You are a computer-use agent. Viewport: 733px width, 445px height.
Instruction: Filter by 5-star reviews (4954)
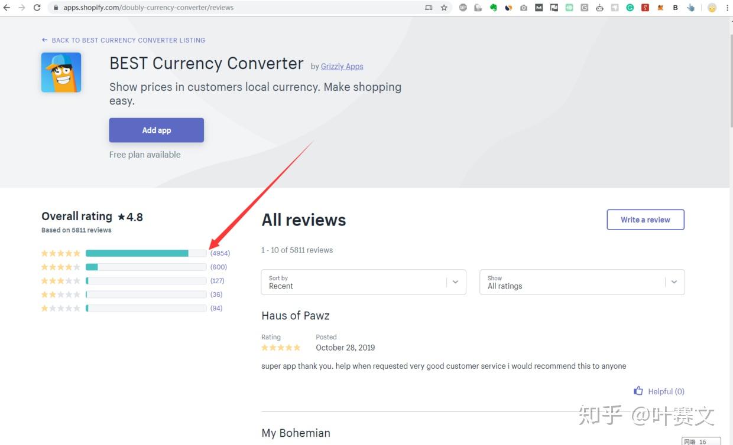(220, 253)
